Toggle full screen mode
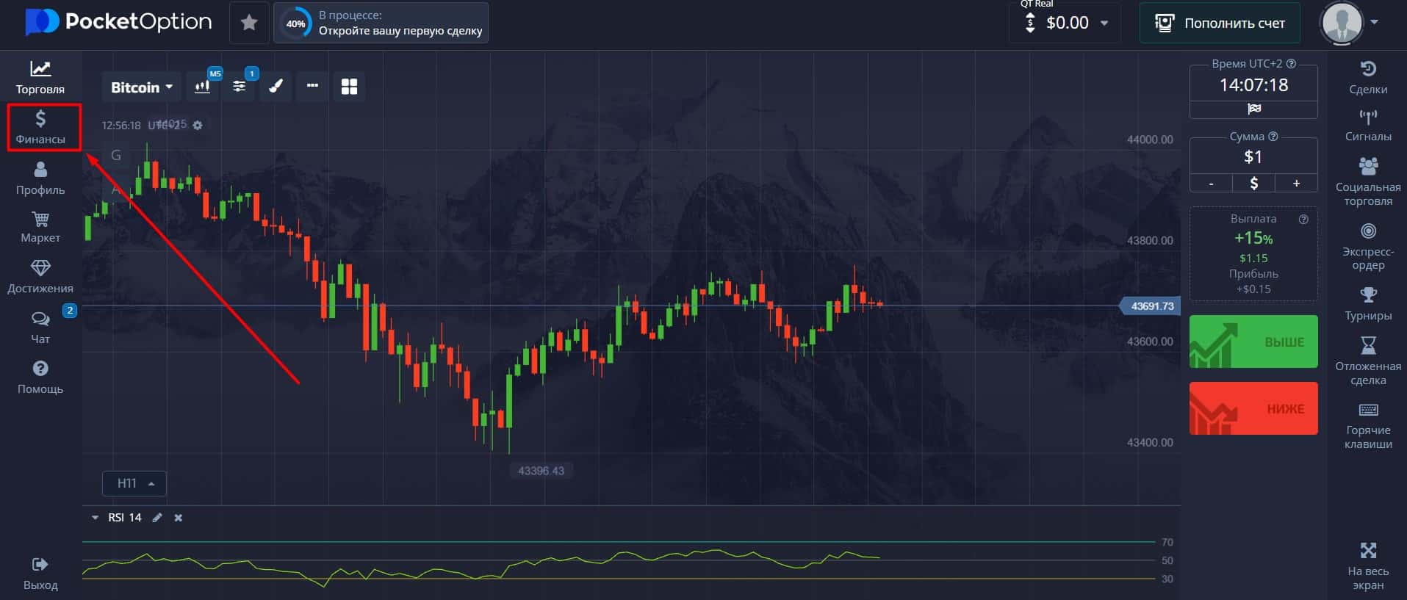The height and width of the screenshot is (600, 1407). point(1367,566)
